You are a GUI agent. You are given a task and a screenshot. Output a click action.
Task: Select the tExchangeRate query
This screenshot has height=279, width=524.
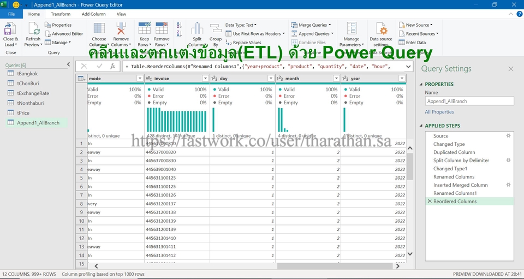click(33, 93)
